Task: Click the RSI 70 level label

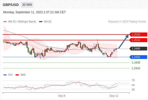Action: [133, 80]
